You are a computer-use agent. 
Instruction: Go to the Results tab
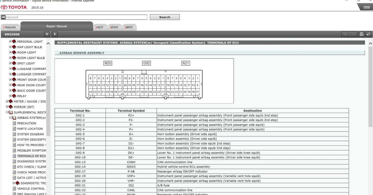(x=10, y=27)
